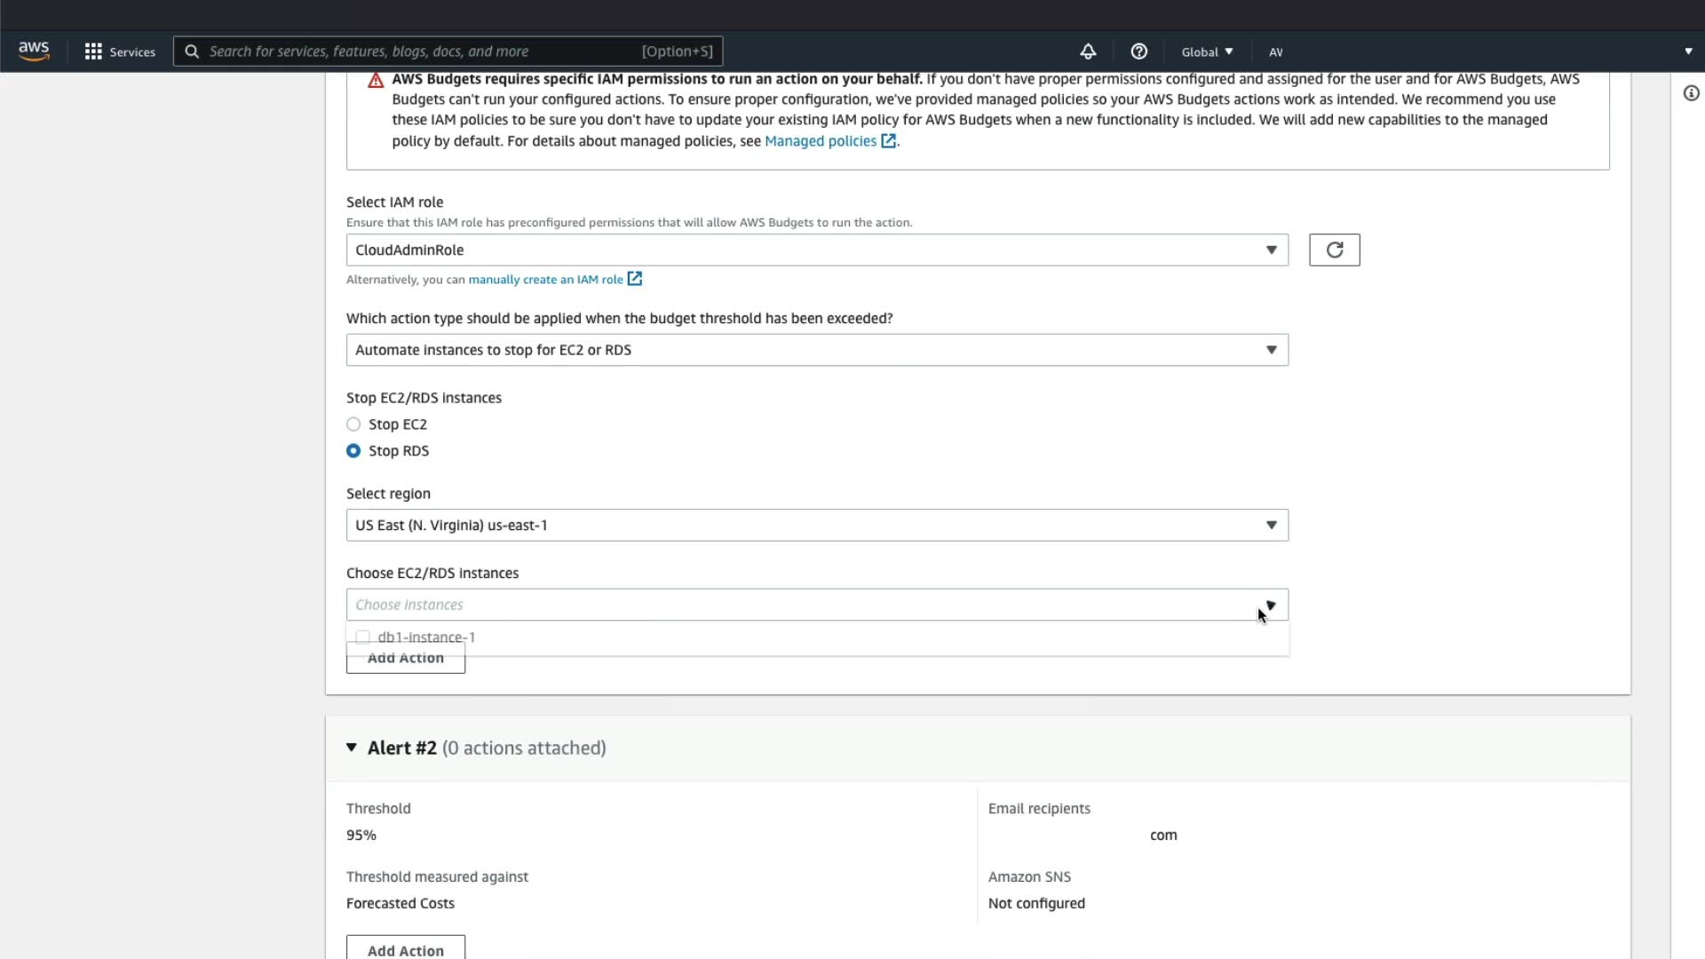
Task: Open the info panel icon
Action: point(1691,93)
